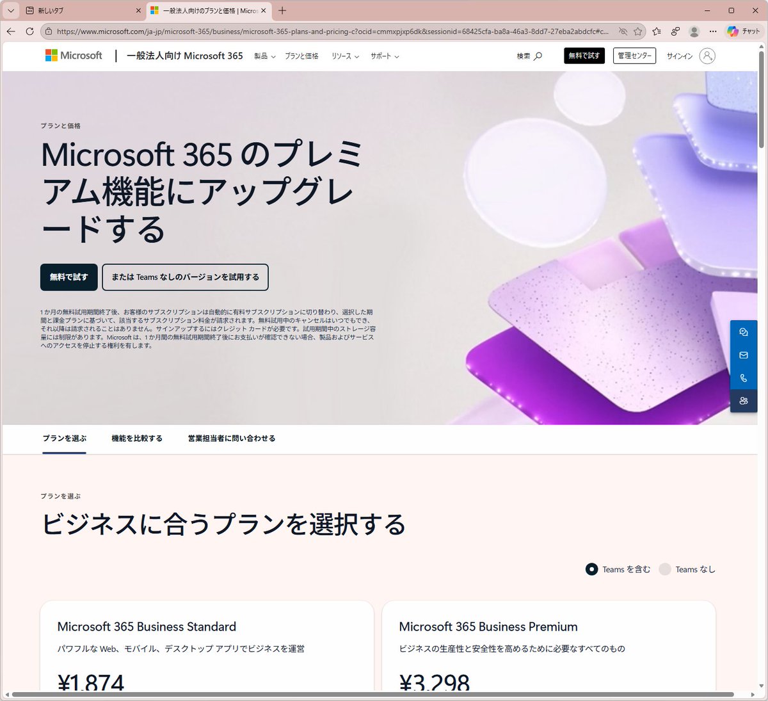Click the address bar URL field
The image size is (768, 701).
[x=333, y=31]
